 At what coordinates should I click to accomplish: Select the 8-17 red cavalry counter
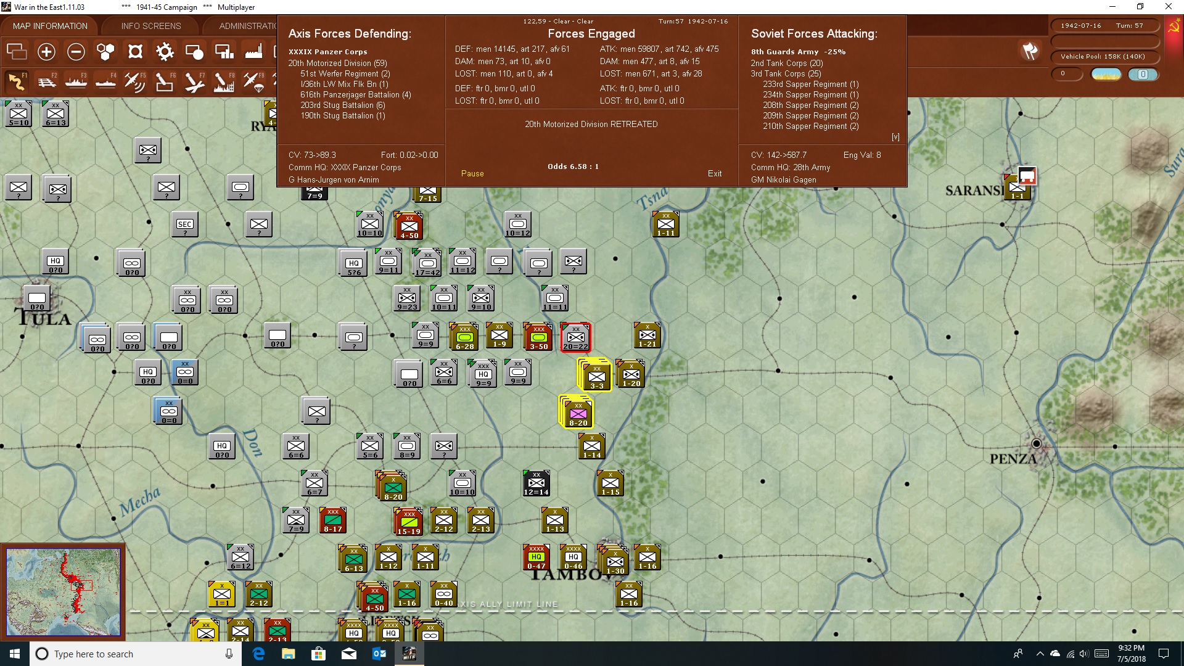(332, 520)
